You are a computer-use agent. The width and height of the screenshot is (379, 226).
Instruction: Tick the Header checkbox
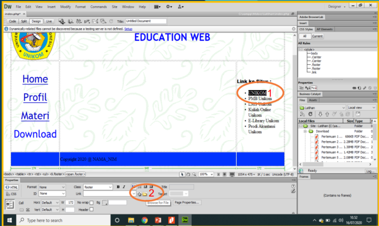pos(92,210)
